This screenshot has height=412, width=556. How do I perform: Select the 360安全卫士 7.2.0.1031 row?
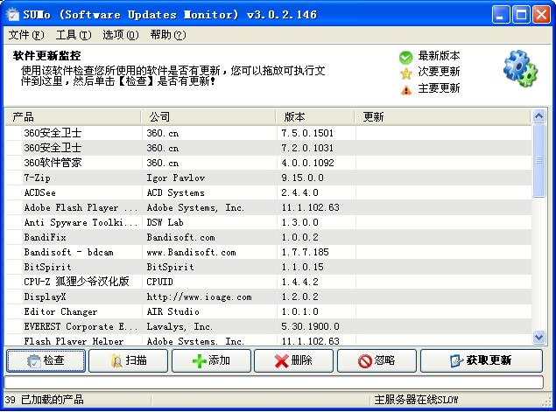(269, 148)
